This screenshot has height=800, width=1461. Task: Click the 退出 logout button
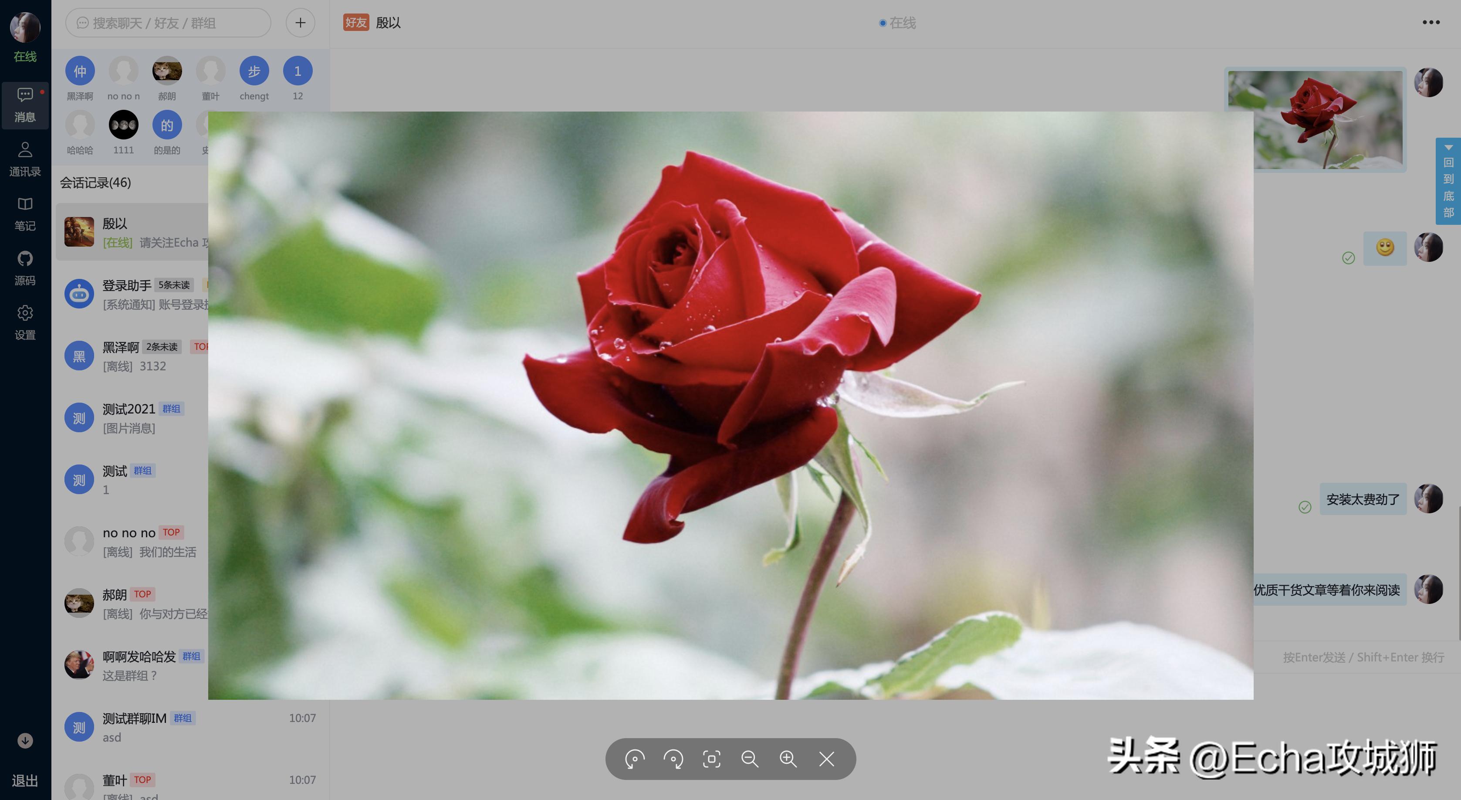[x=25, y=781]
